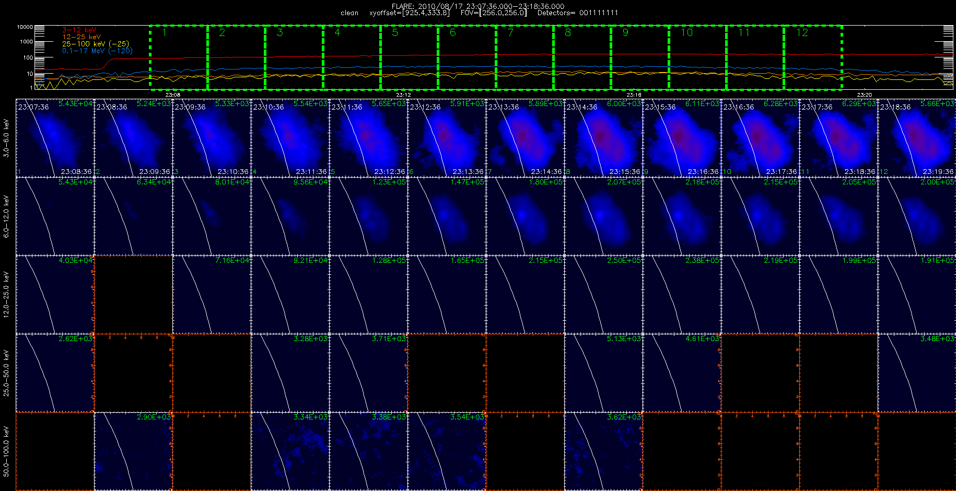This screenshot has width=956, height=491.
Task: Open the 6.0-12.0 keV image labeled 1.80E+05
Action: [526, 216]
